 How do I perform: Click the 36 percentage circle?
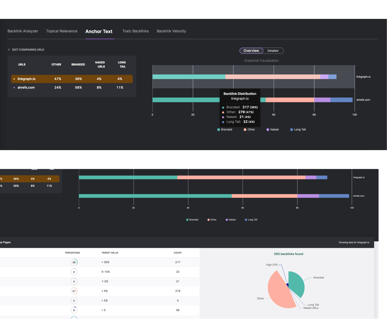pyautogui.click(x=74, y=262)
